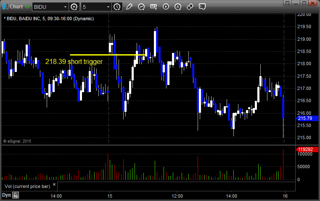Click the BIDU, BAIDU INC chart title text

(49, 19)
